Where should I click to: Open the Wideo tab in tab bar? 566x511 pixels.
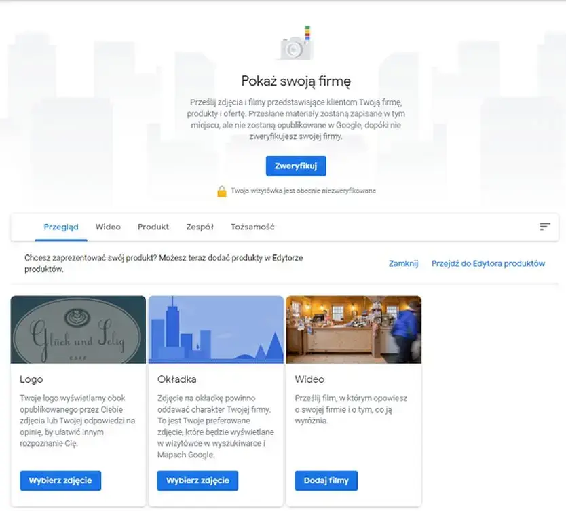(108, 227)
